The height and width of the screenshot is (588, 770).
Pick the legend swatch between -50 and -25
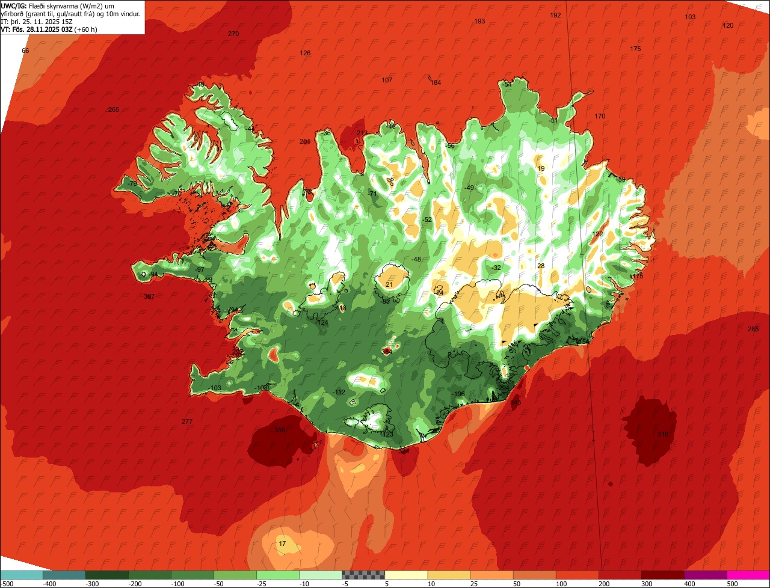[x=235, y=575]
